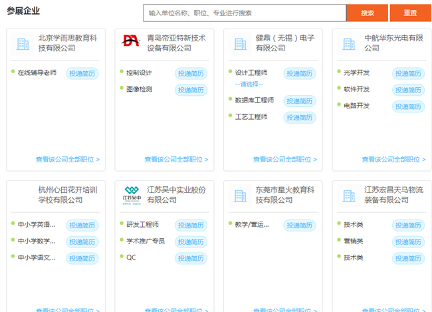432x312 pixels.
Task: Select the QC job title
Action: [x=131, y=257]
